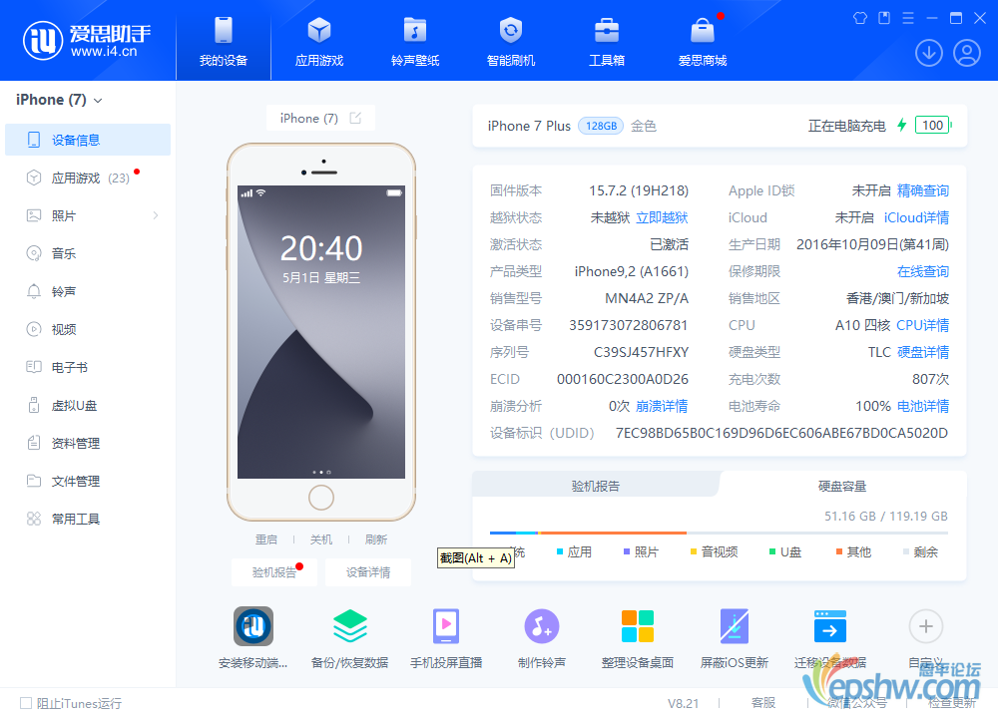The image size is (998, 718).
Task: Click version V8.21 in status bar
Action: (x=683, y=703)
